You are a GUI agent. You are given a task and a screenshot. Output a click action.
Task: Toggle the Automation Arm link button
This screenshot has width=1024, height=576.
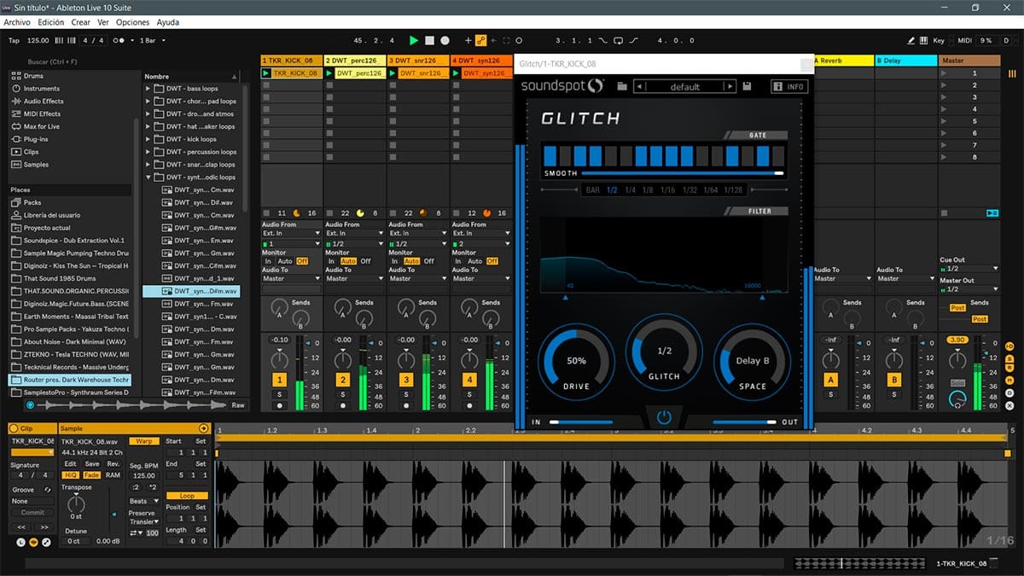(x=480, y=40)
